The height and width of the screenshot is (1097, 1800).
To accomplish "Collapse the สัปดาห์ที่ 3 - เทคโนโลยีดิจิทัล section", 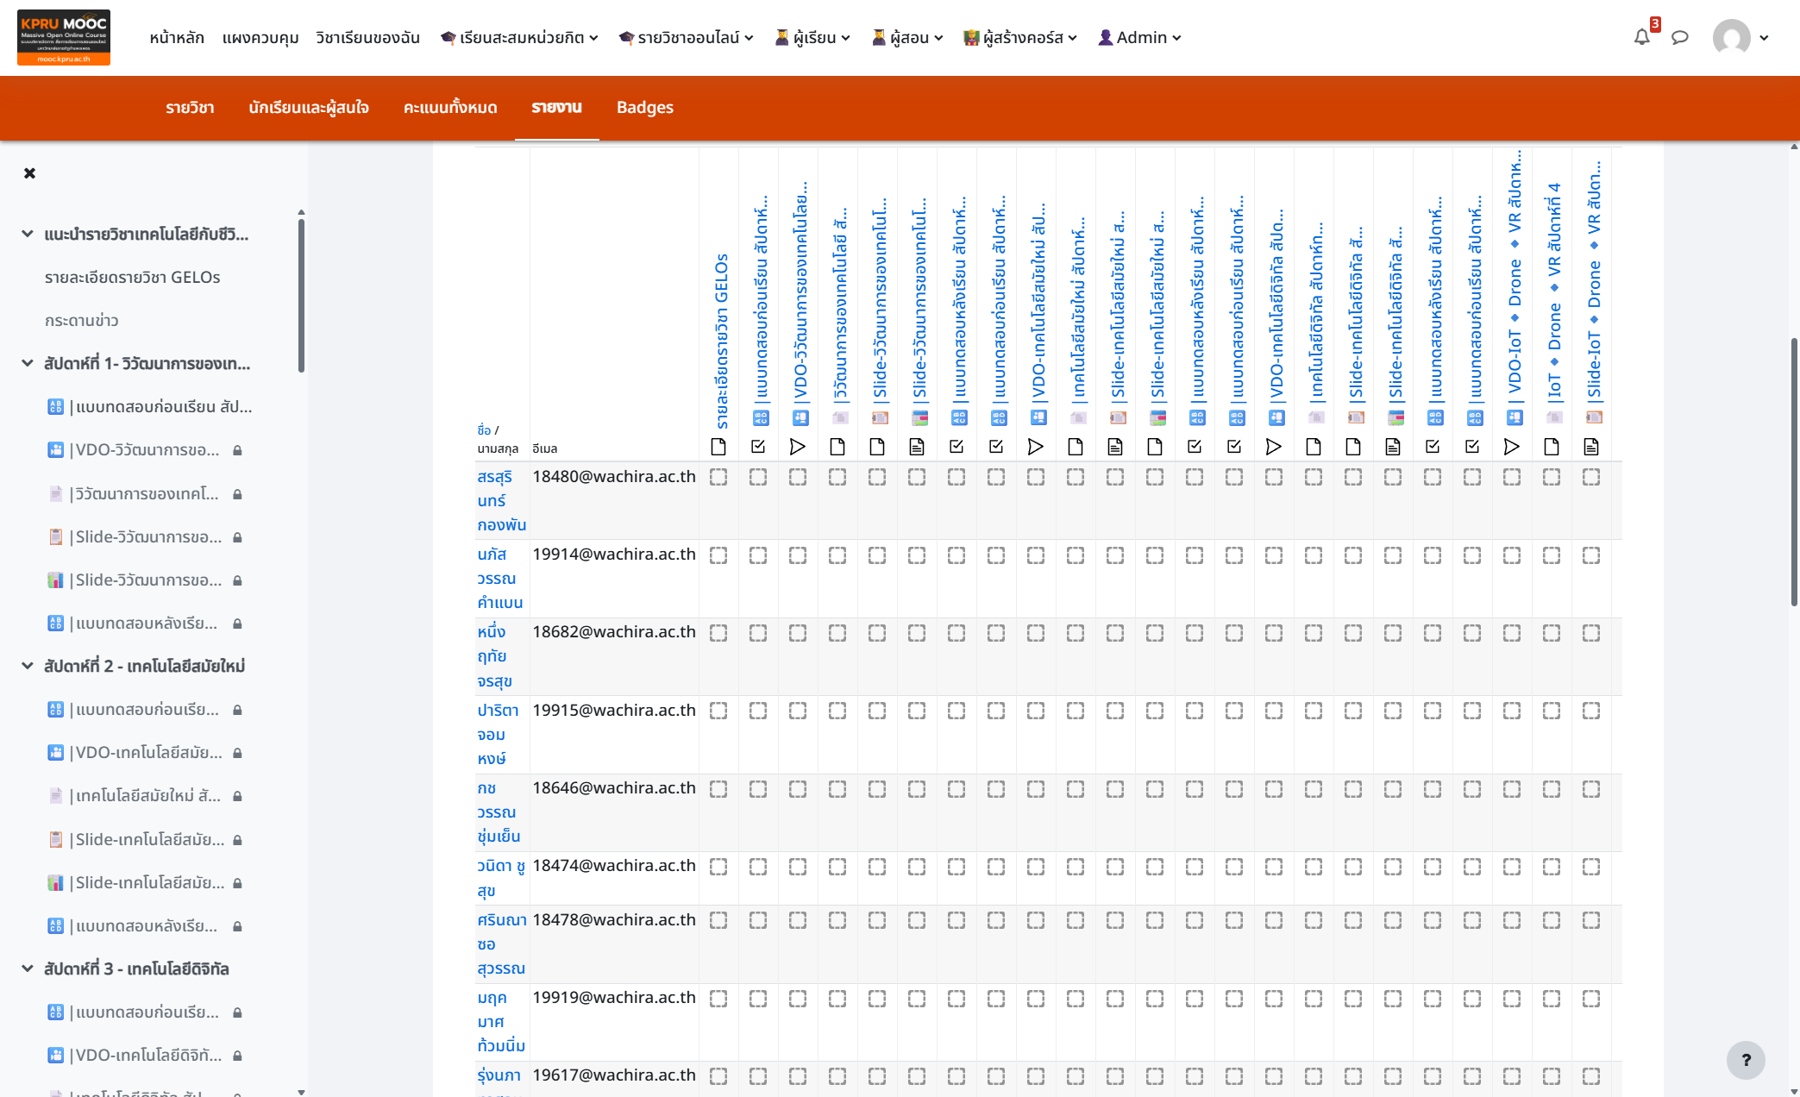I will pos(28,968).
